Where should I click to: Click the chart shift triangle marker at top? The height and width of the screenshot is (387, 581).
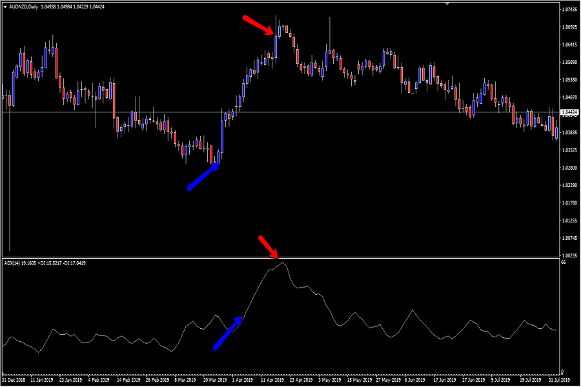pyautogui.click(x=447, y=4)
